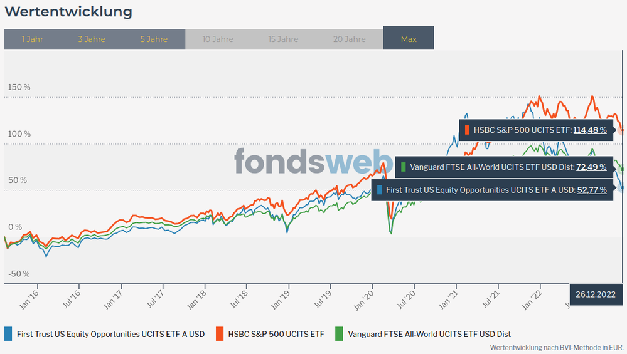
Task: Click the green marker in the Vanguard tooltip
Action: tap(404, 167)
